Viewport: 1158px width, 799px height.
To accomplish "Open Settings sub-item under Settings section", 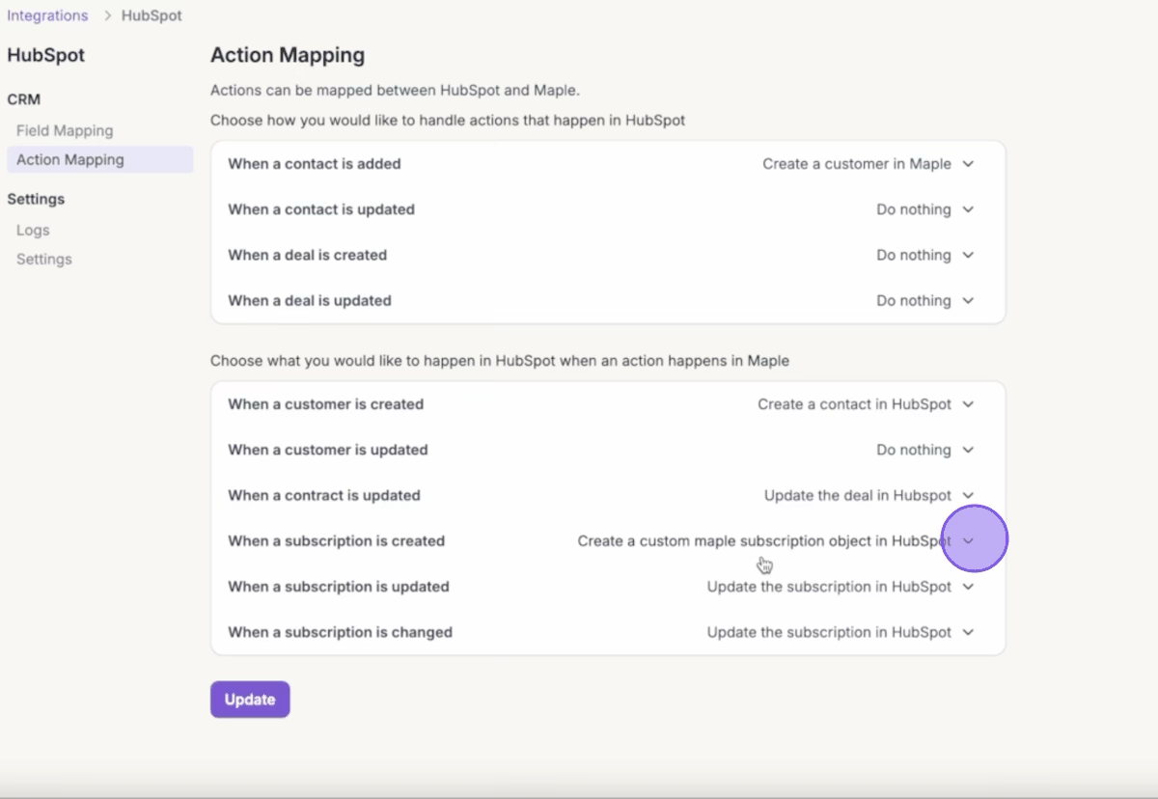I will coord(44,259).
